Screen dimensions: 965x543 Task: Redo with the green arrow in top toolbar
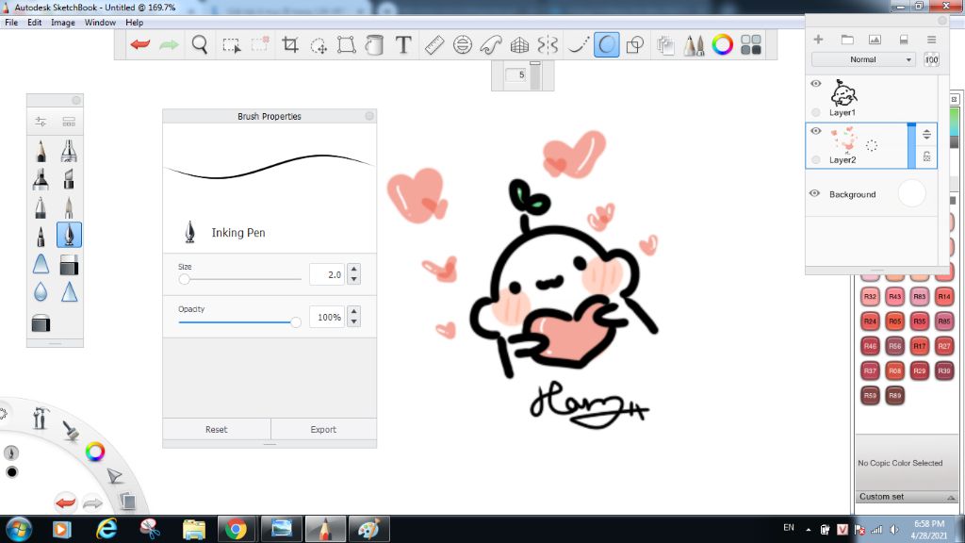point(170,44)
